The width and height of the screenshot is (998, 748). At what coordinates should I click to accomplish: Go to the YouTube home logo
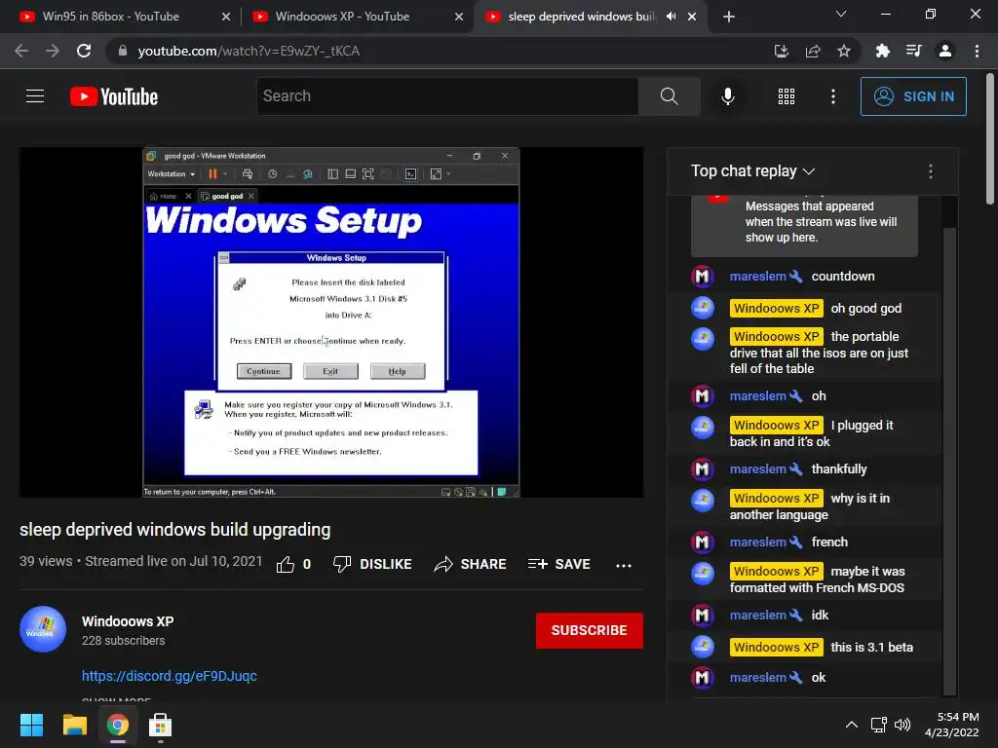coord(114,96)
